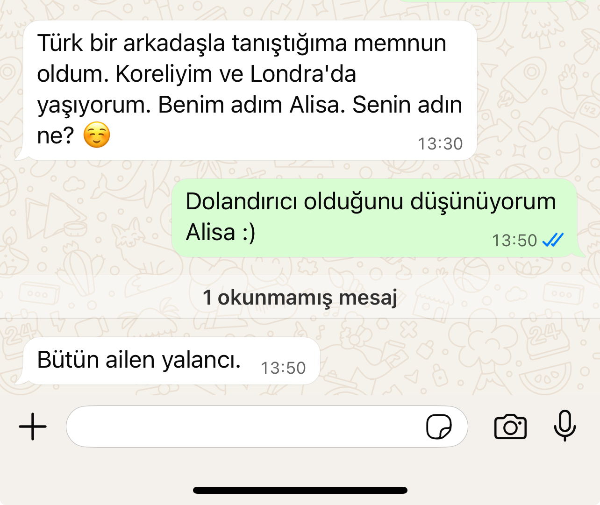Launch the camera from the chat bar
600x505 pixels.
(510, 427)
